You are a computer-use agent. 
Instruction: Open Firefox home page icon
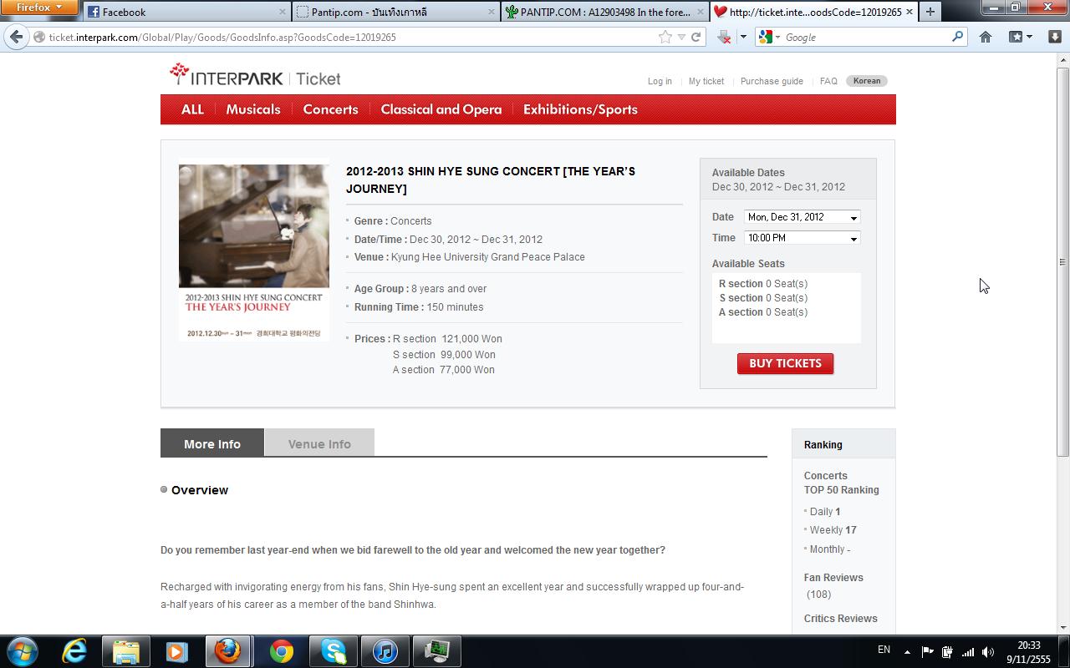(986, 37)
